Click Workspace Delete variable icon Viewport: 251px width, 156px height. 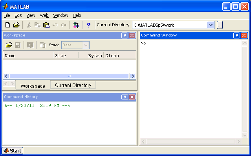pos(42,45)
